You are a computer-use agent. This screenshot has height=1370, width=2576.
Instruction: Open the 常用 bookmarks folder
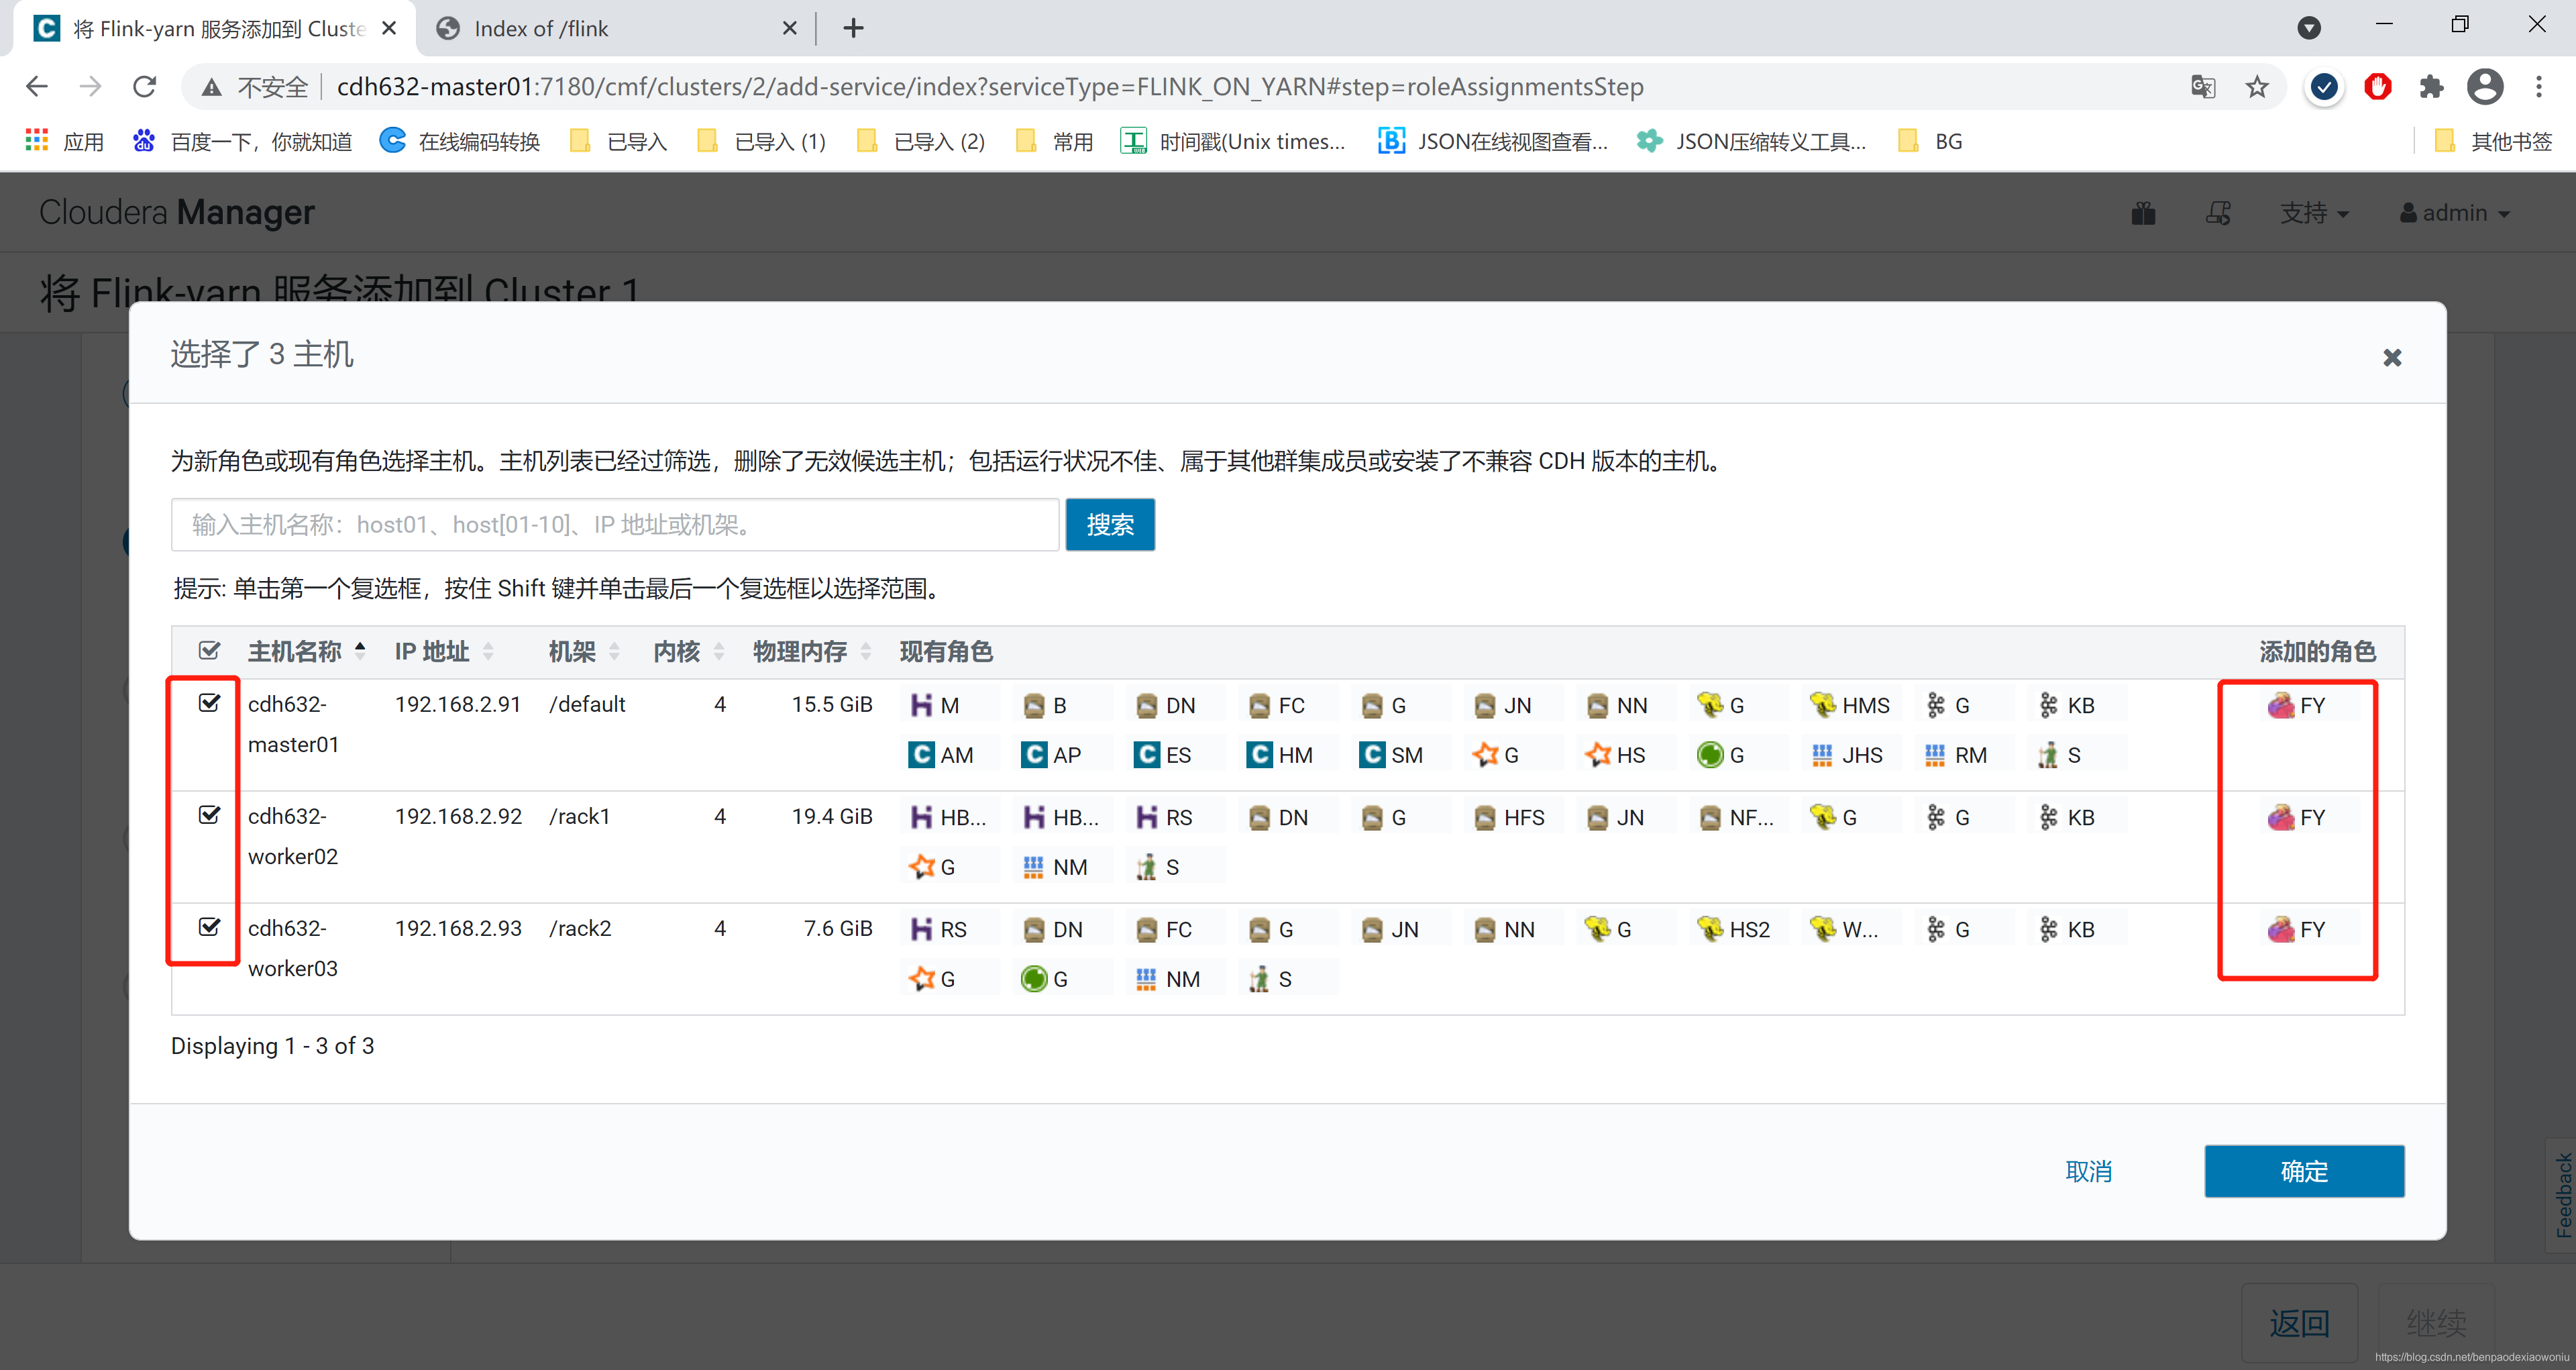[1054, 142]
